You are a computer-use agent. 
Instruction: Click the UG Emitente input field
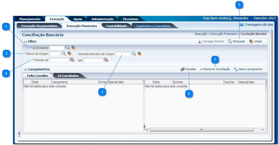pyautogui.click(x=57, y=48)
